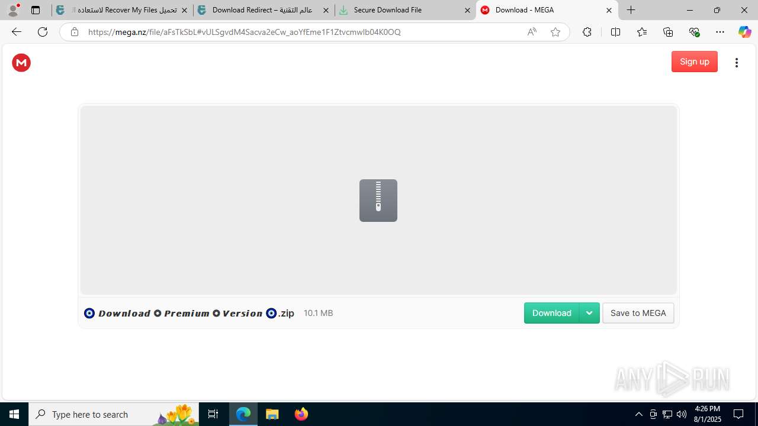Switch to the Recover My Files tab
The height and width of the screenshot is (426, 758).
coord(122,10)
